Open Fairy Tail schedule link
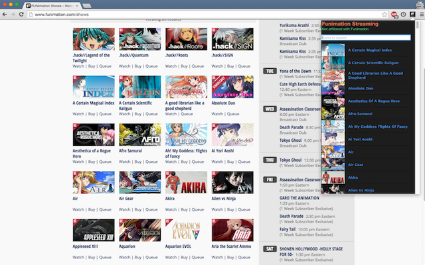Image resolution: width=425 pixels, height=265 pixels. (288, 229)
